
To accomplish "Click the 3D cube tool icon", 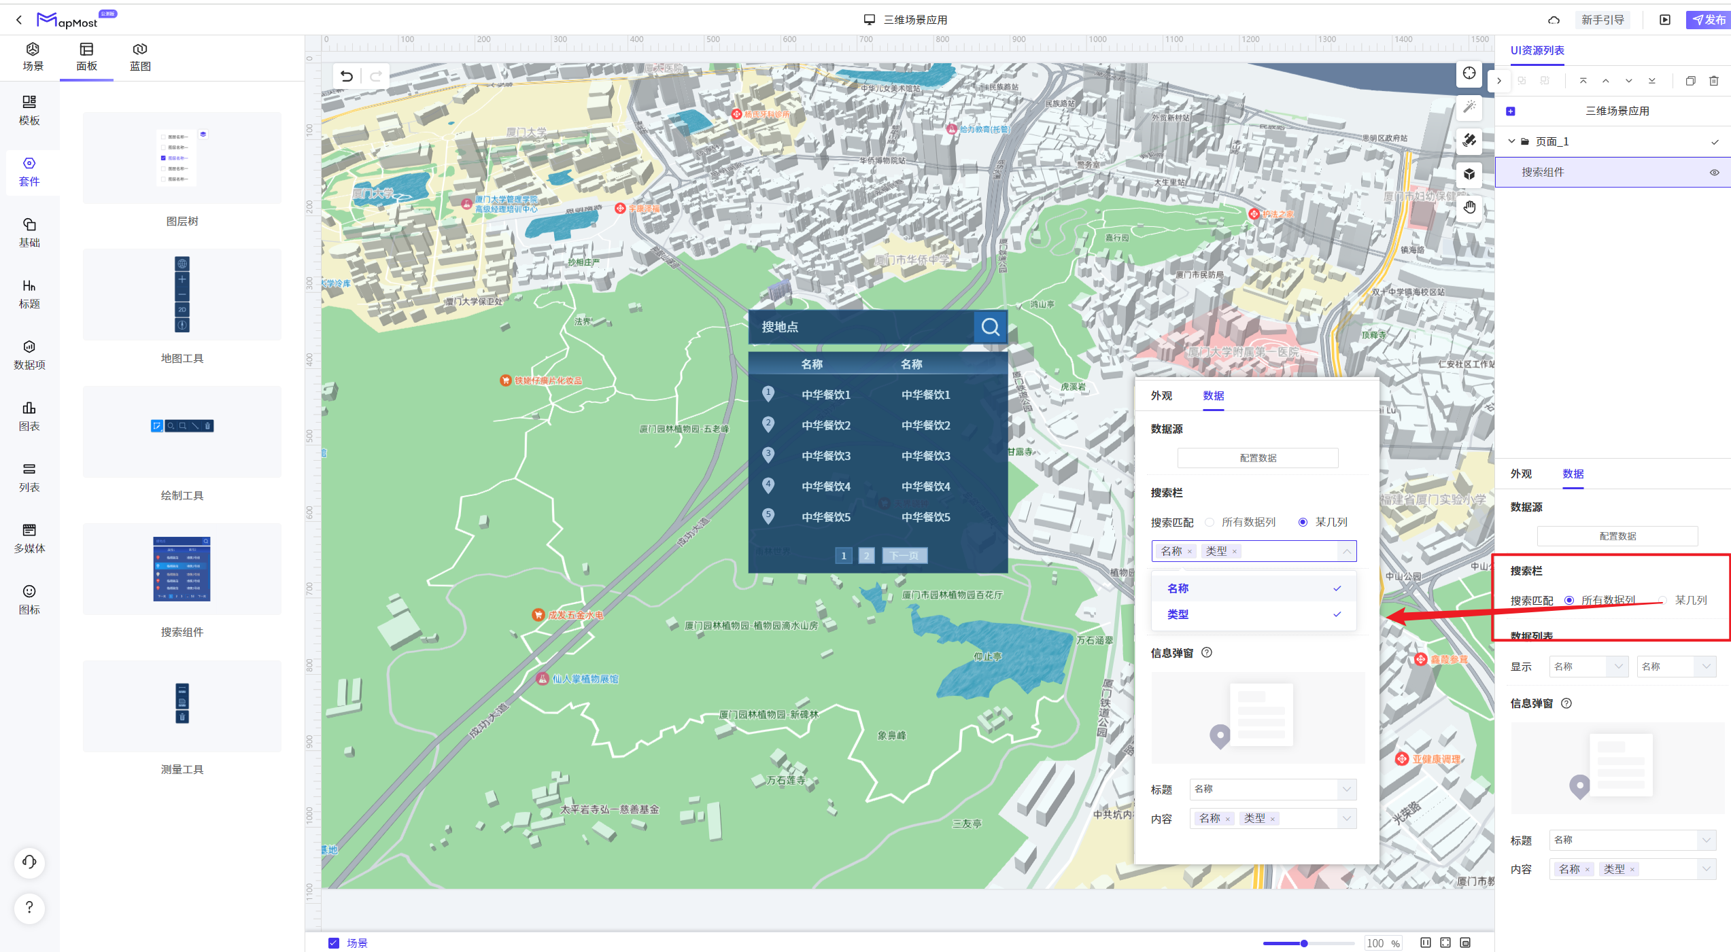I will (x=1469, y=174).
